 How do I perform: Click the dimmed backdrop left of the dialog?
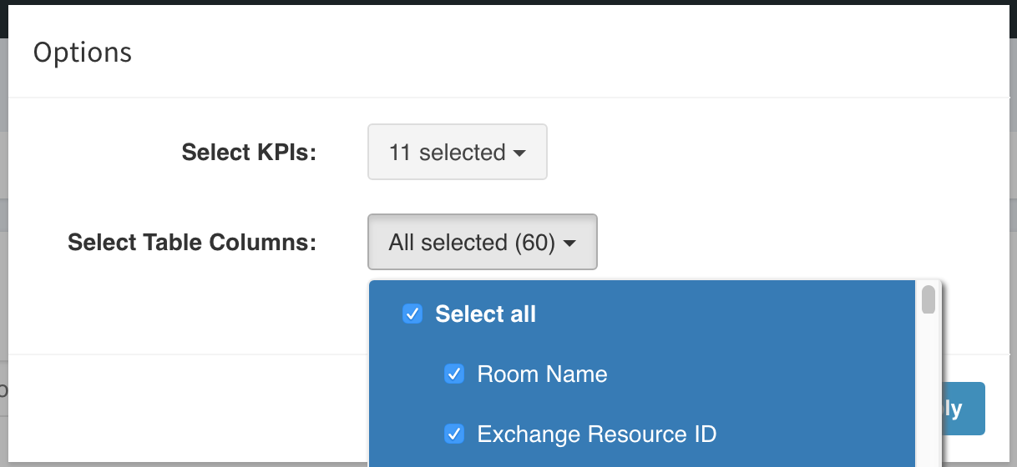[3, 250]
